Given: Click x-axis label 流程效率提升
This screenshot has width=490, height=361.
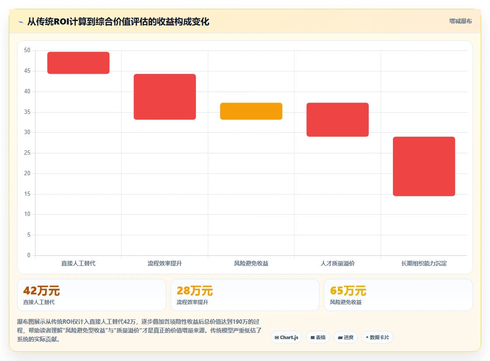Looking at the screenshot, I should pos(164,263).
